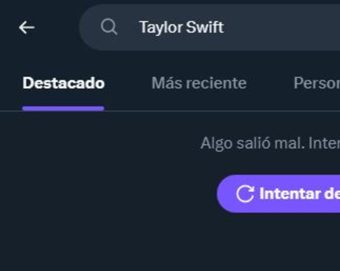Show the most recent results tab
The width and height of the screenshot is (340, 271).
(x=199, y=83)
